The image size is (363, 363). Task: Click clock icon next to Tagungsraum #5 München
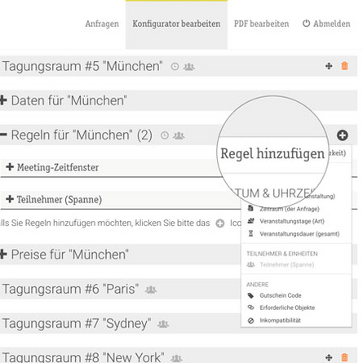(x=175, y=66)
